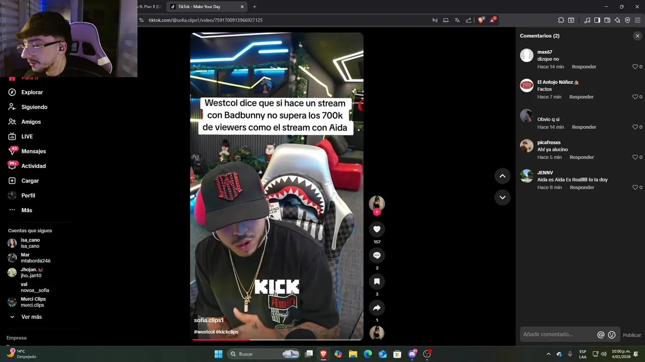The height and width of the screenshot is (362, 645).
Task: Go to previous video arrow
Action: [502, 176]
